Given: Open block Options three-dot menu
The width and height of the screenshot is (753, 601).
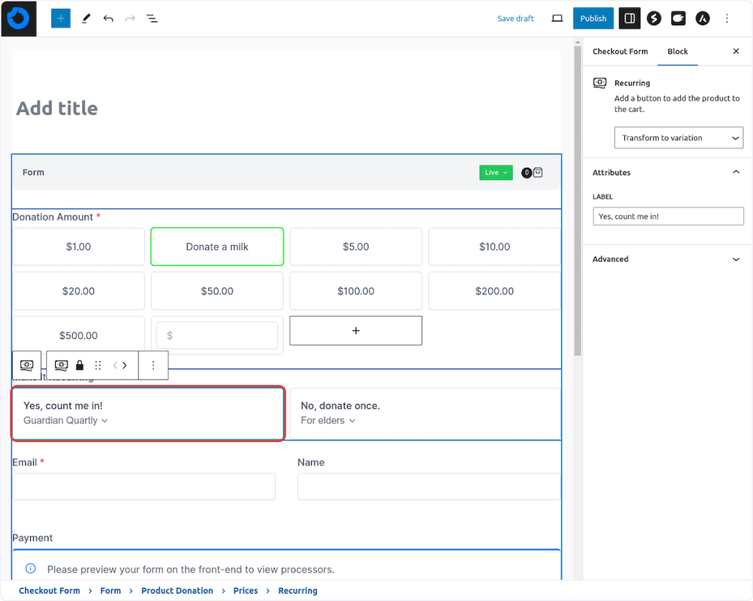Looking at the screenshot, I should [153, 366].
